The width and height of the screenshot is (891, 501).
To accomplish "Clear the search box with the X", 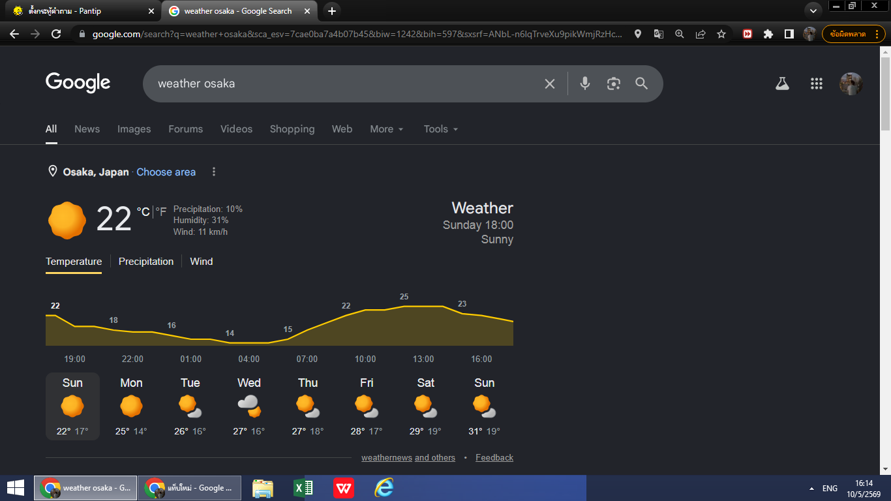I will point(550,83).
